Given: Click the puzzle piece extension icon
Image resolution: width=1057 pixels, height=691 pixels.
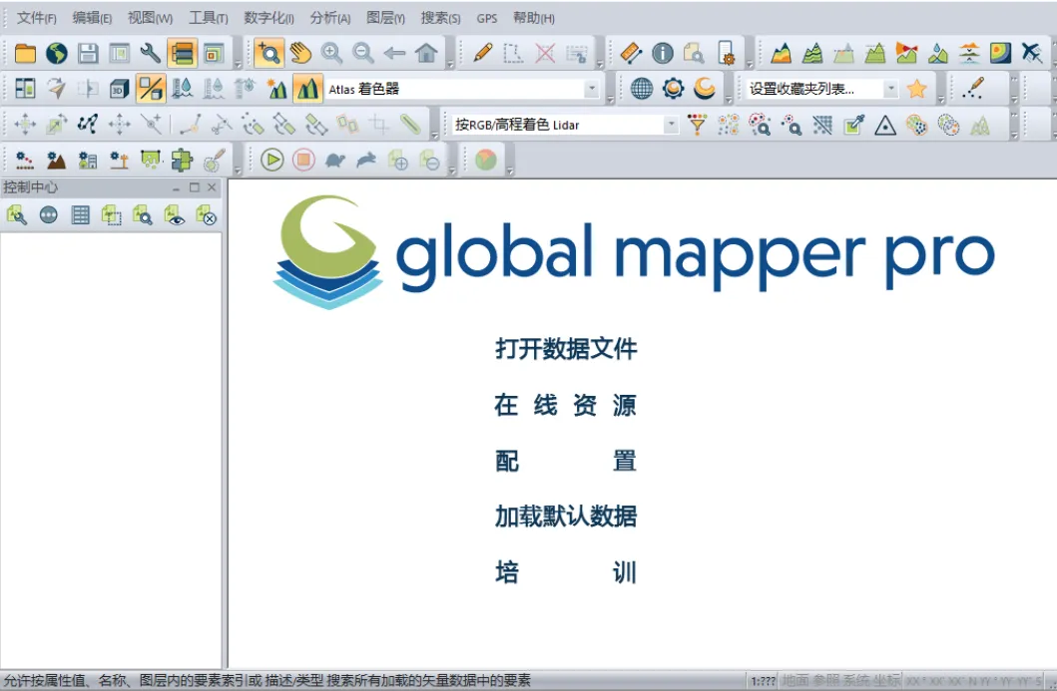Looking at the screenshot, I should [x=182, y=161].
